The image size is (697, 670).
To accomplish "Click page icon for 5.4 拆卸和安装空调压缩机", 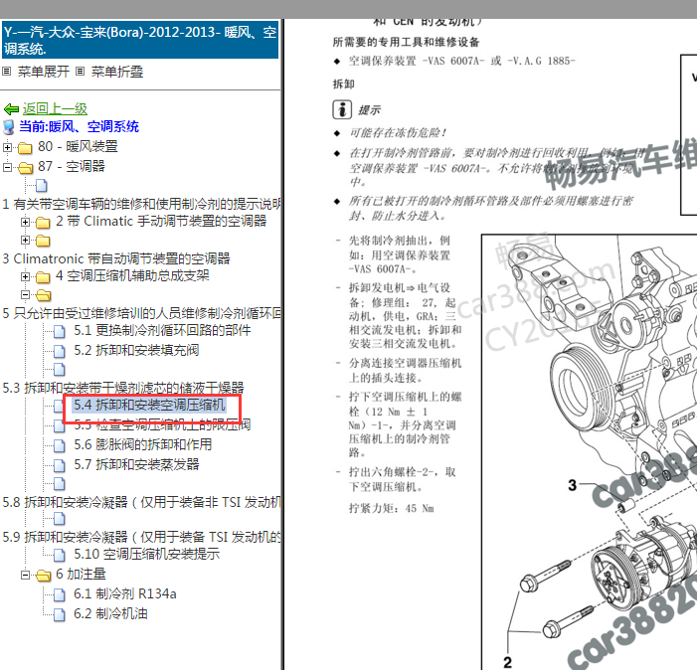I will 59,407.
